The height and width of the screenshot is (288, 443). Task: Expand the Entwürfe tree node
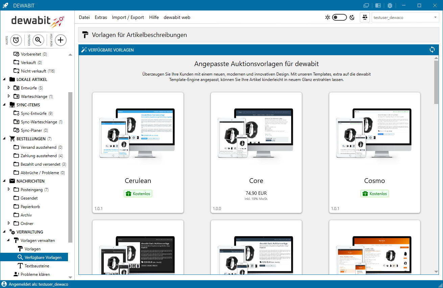click(x=9, y=88)
